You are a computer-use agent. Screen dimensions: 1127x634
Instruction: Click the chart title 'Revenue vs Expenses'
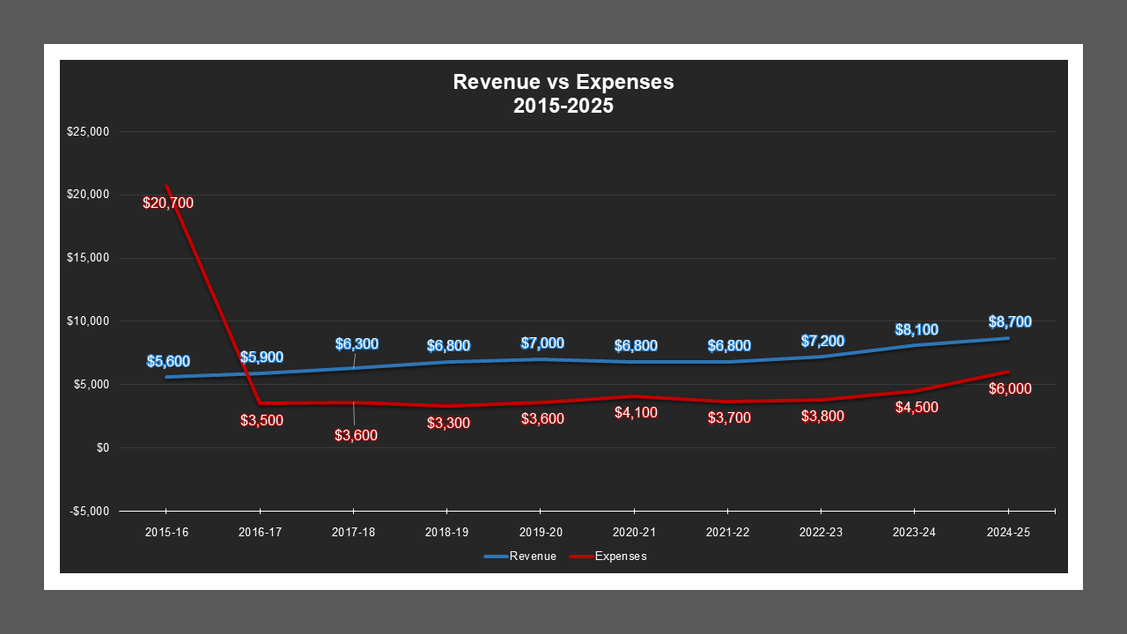click(563, 82)
